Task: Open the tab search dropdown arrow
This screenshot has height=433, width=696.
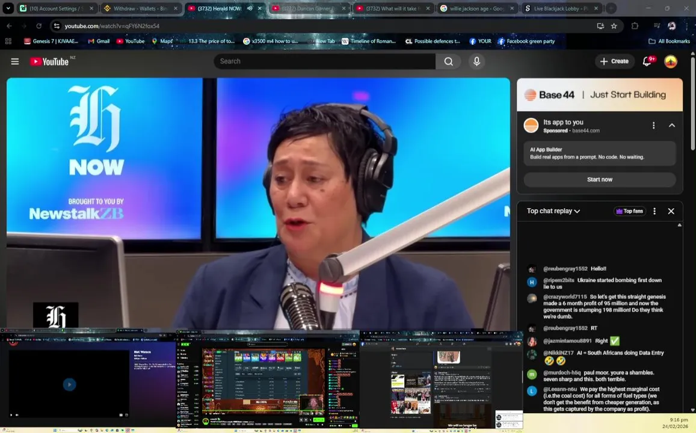Action: 8,8
